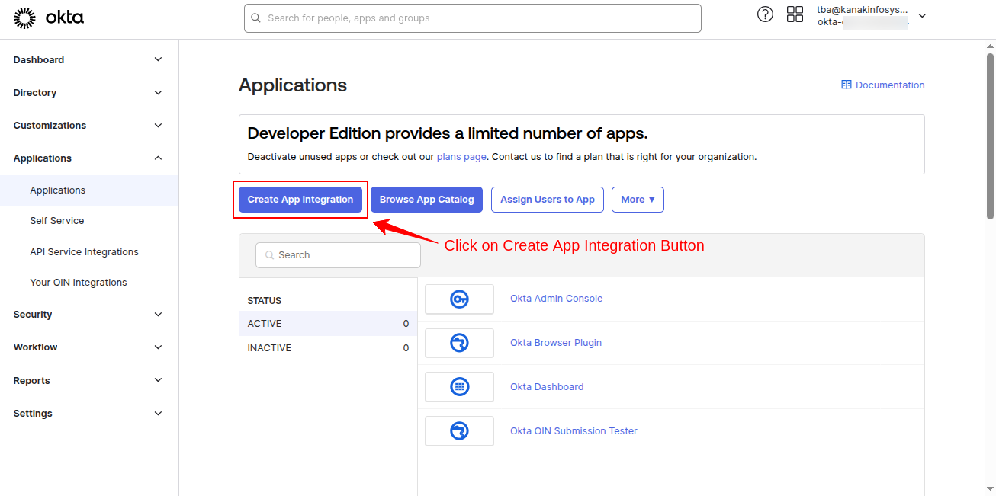Follow the plans page link

coord(461,157)
